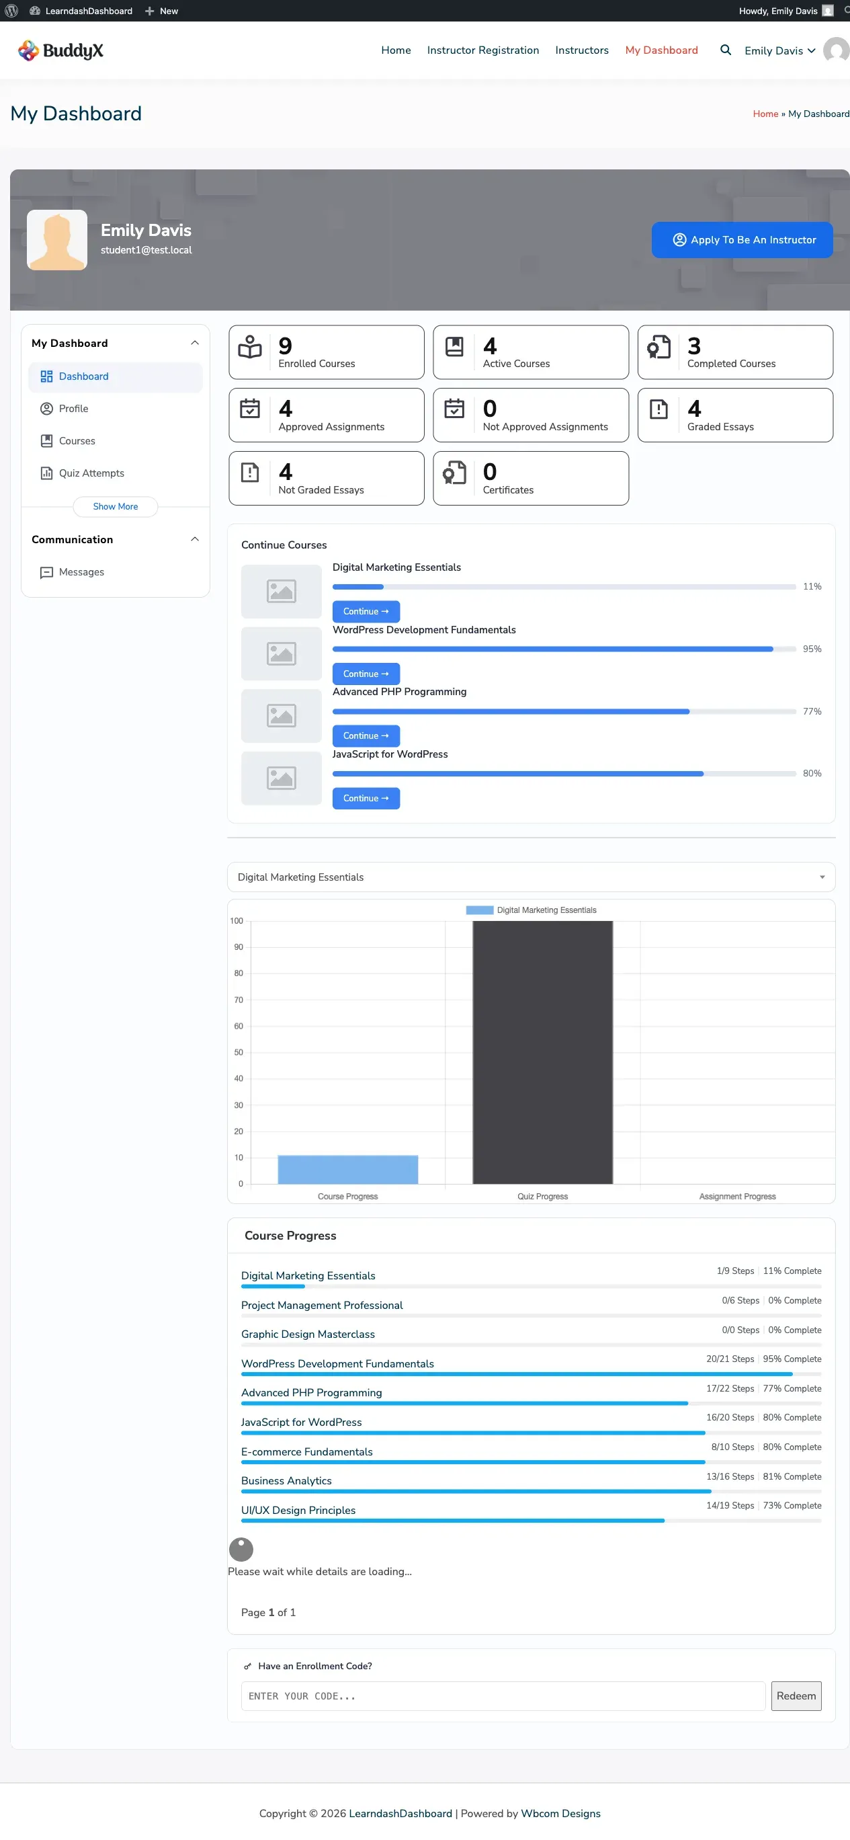Screen dimensions: 850x1840
Task: Click the Not Graded Essays document icon
Action: (250, 473)
